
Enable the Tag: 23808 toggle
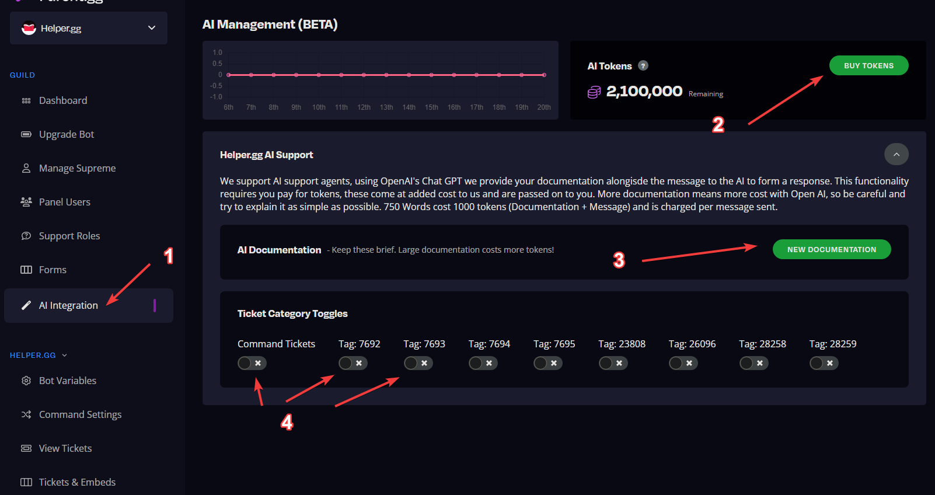[x=613, y=363]
